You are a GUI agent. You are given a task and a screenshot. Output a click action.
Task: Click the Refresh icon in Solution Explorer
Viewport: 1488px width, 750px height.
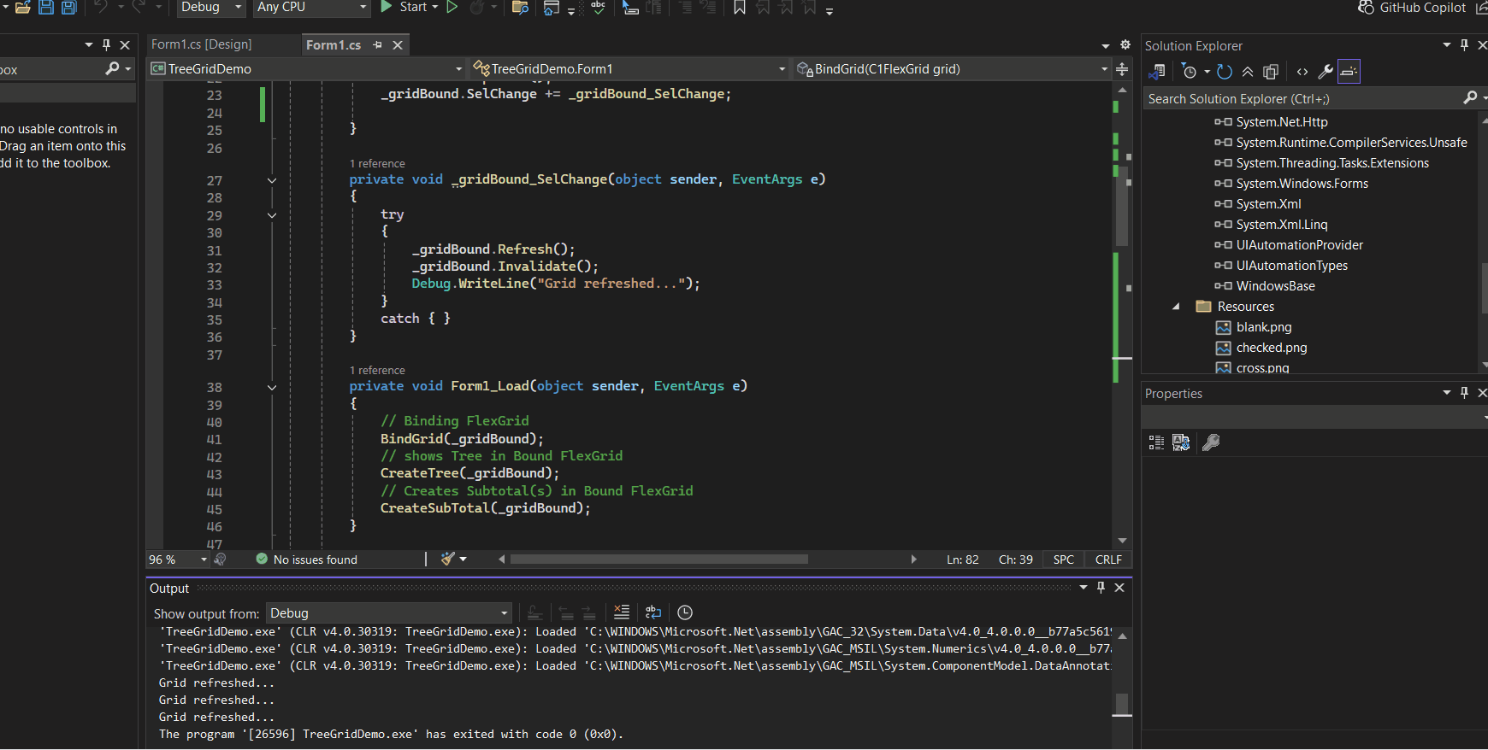click(1225, 72)
